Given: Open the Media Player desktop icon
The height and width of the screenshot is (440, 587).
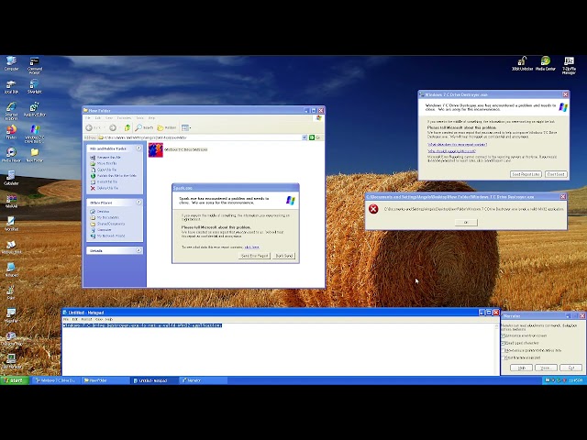Looking at the screenshot, I should pyautogui.click(x=11, y=155).
